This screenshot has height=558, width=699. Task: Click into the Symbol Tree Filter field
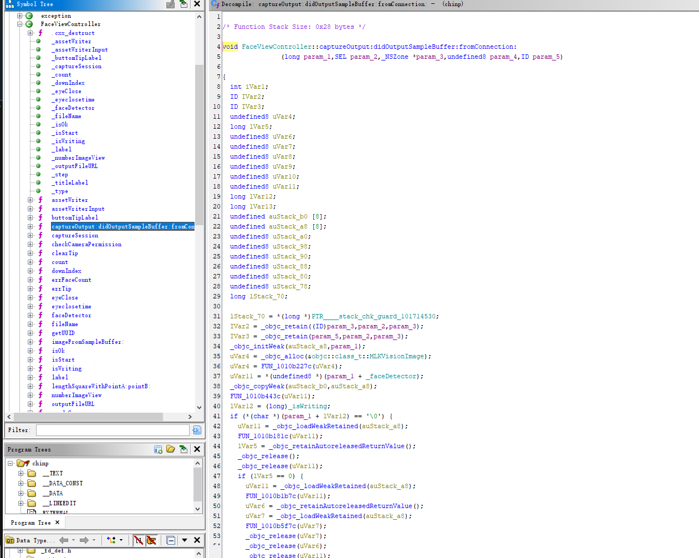pyautogui.click(x=113, y=430)
